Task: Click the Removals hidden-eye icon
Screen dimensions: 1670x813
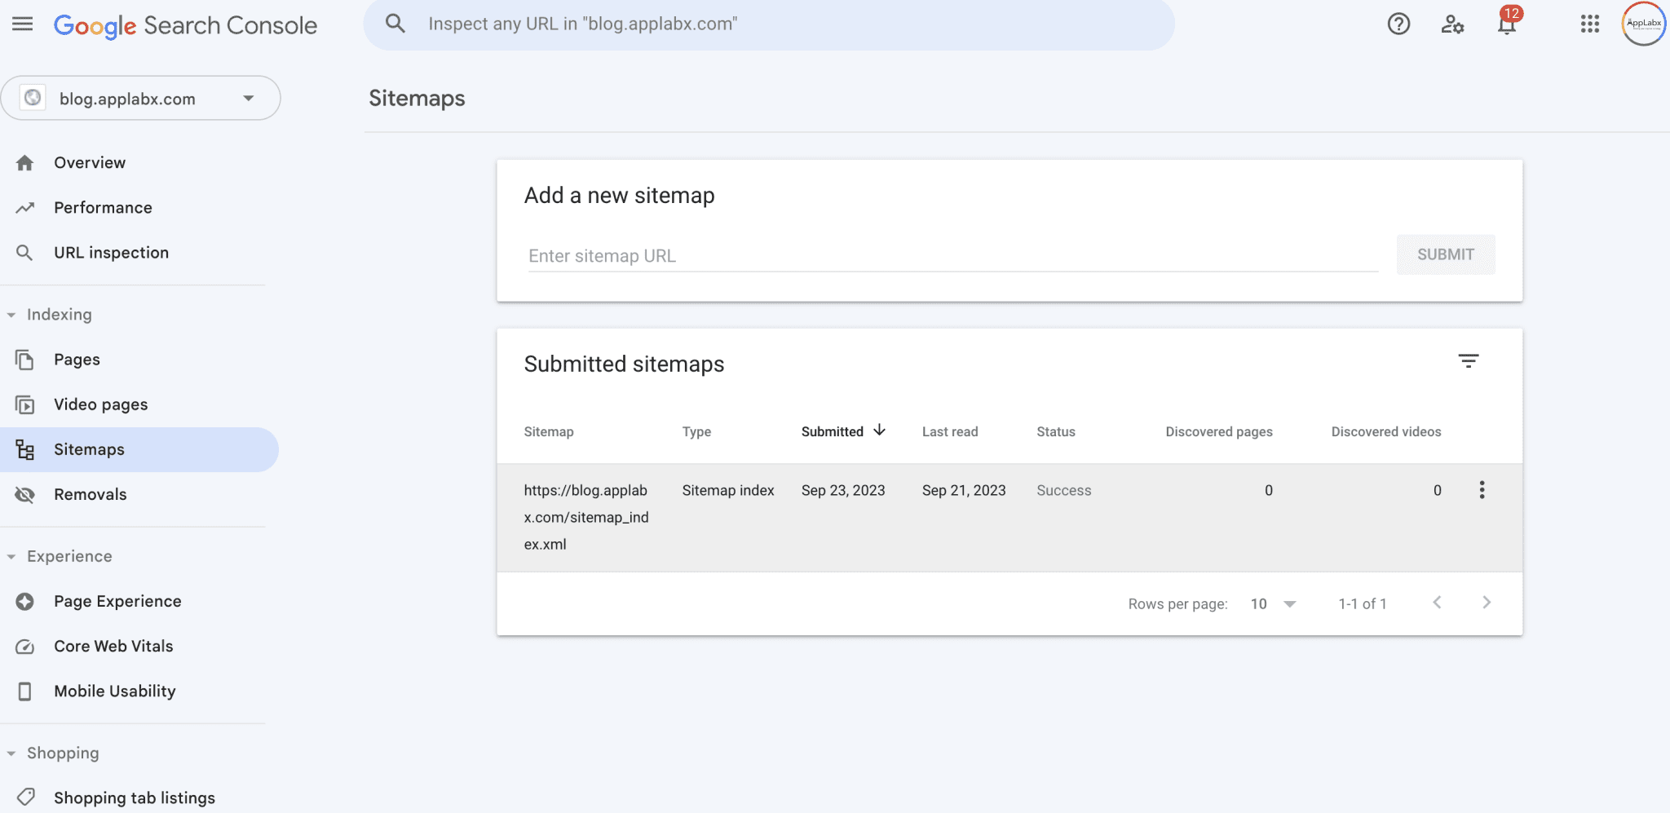Action: tap(25, 494)
